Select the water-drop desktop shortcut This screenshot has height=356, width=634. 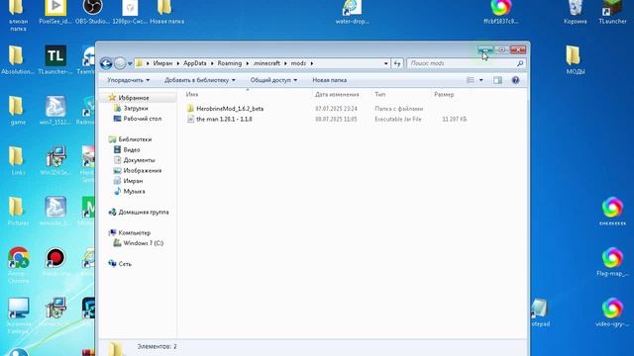[353, 12]
